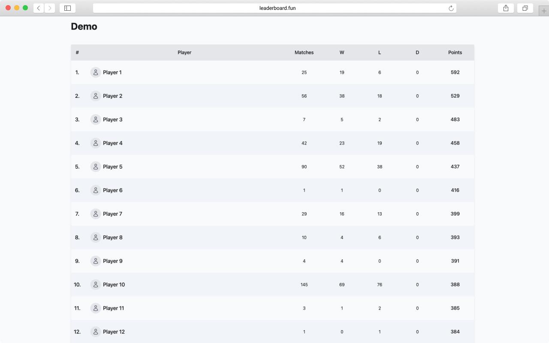Reload the page with refresh icon
549x343 pixels.
tap(451, 8)
